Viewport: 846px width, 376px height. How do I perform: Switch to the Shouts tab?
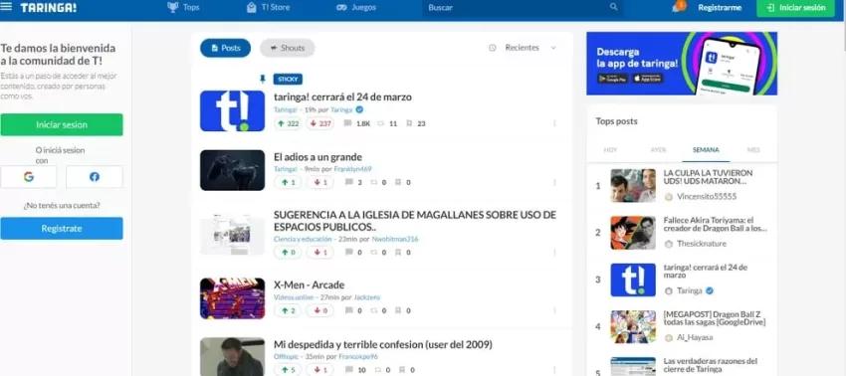tap(287, 48)
